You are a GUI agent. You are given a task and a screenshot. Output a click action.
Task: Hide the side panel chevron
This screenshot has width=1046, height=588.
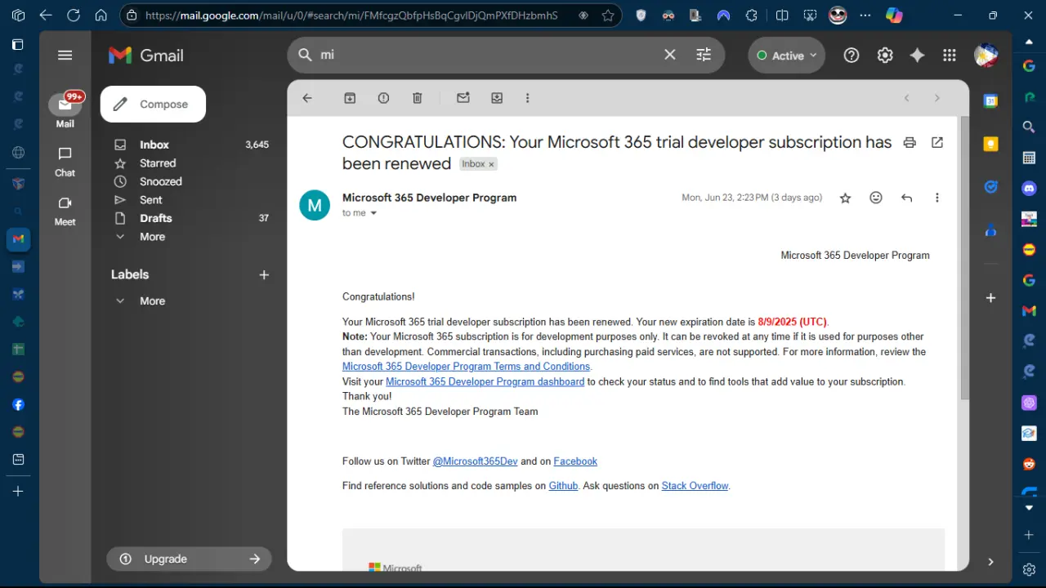990,562
